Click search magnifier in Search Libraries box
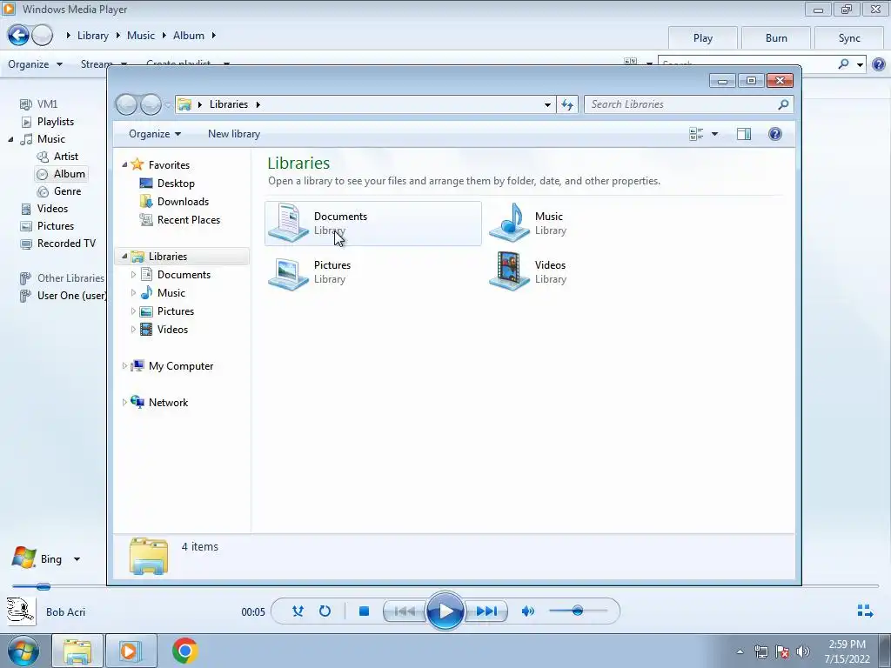Image resolution: width=891 pixels, height=668 pixels. 783,104
